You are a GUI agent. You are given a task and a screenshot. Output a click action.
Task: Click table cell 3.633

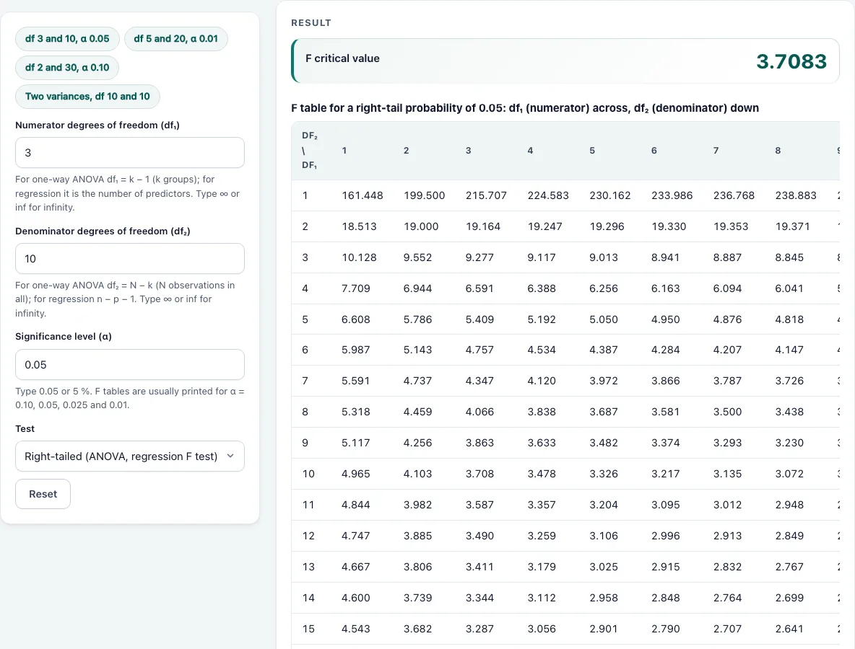coord(542,443)
